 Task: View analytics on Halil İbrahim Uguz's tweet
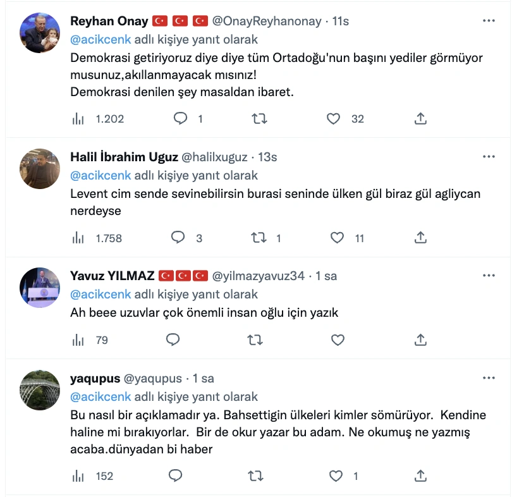pos(78,238)
